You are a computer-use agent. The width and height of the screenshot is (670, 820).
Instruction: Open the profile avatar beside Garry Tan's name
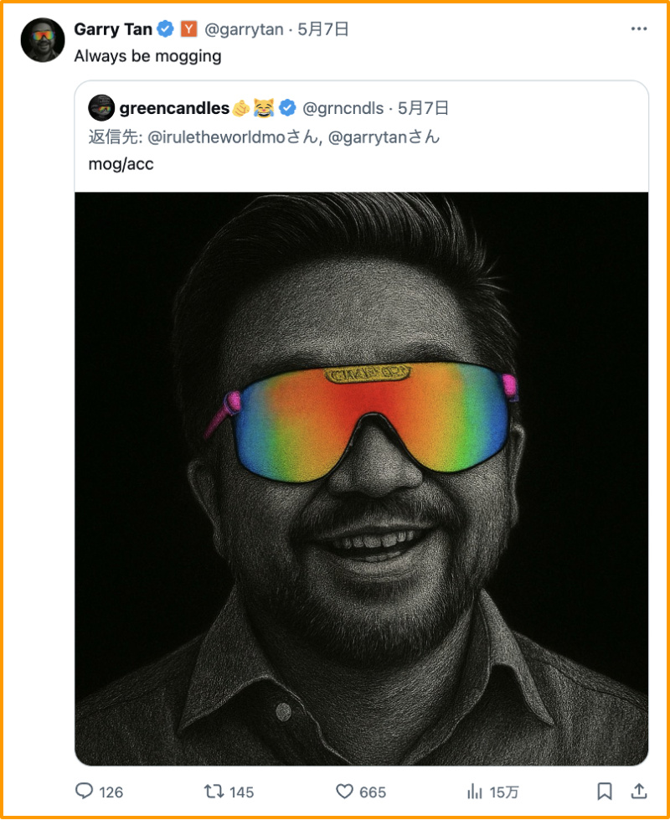(43, 39)
